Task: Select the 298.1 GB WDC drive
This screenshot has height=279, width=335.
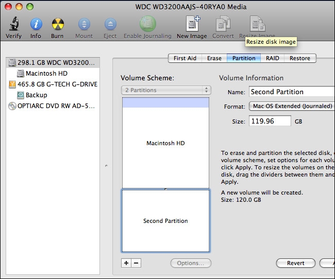Action: pos(53,63)
